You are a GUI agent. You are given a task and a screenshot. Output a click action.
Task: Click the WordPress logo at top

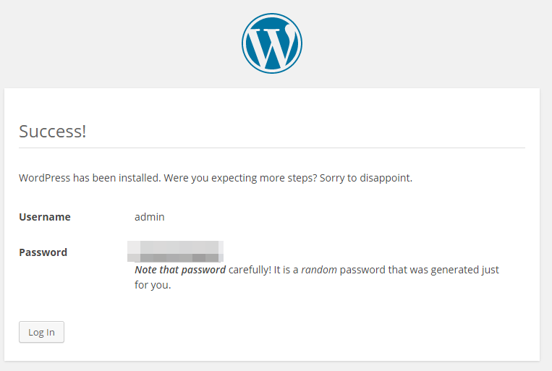(271, 43)
